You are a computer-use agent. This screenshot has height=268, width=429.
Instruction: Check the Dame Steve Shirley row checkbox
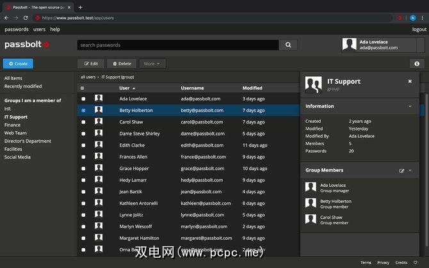(x=83, y=134)
